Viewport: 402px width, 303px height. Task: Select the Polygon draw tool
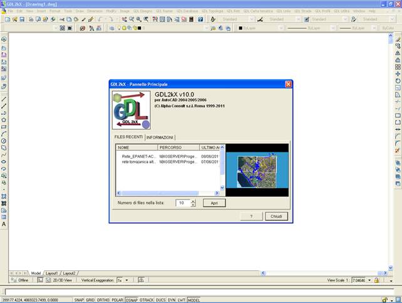(4, 120)
